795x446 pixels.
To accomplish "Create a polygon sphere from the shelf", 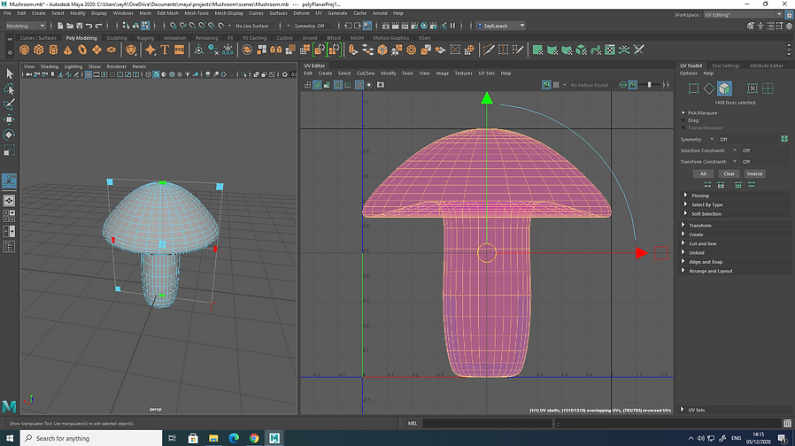I will pos(24,50).
